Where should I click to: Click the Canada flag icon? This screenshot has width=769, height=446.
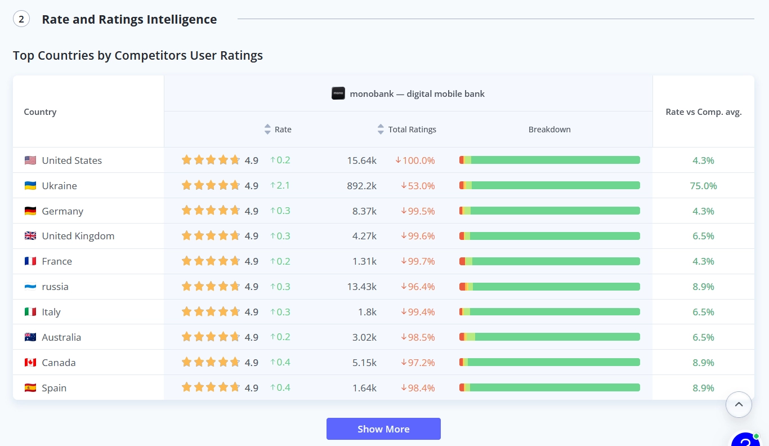[30, 363]
